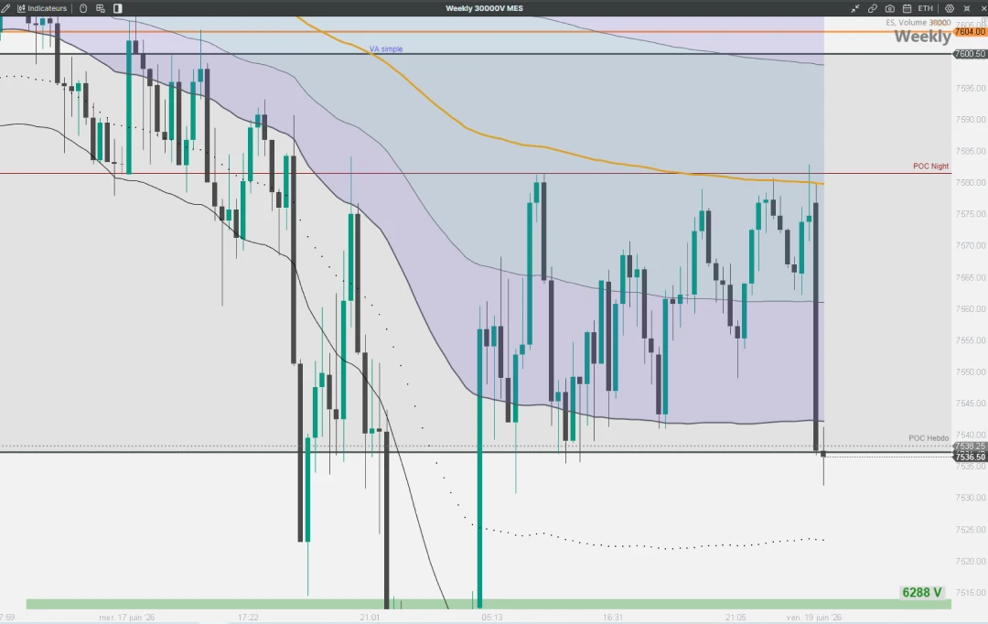Open the Indicateurs menu
Screen dimensions: 988x624
point(42,8)
